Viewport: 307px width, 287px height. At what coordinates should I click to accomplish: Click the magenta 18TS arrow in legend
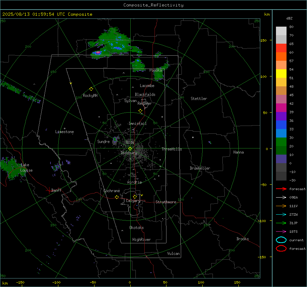coord(281,232)
